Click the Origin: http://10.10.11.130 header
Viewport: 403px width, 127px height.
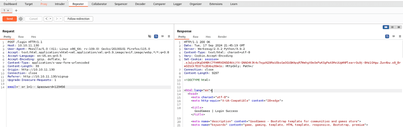tap(31, 70)
